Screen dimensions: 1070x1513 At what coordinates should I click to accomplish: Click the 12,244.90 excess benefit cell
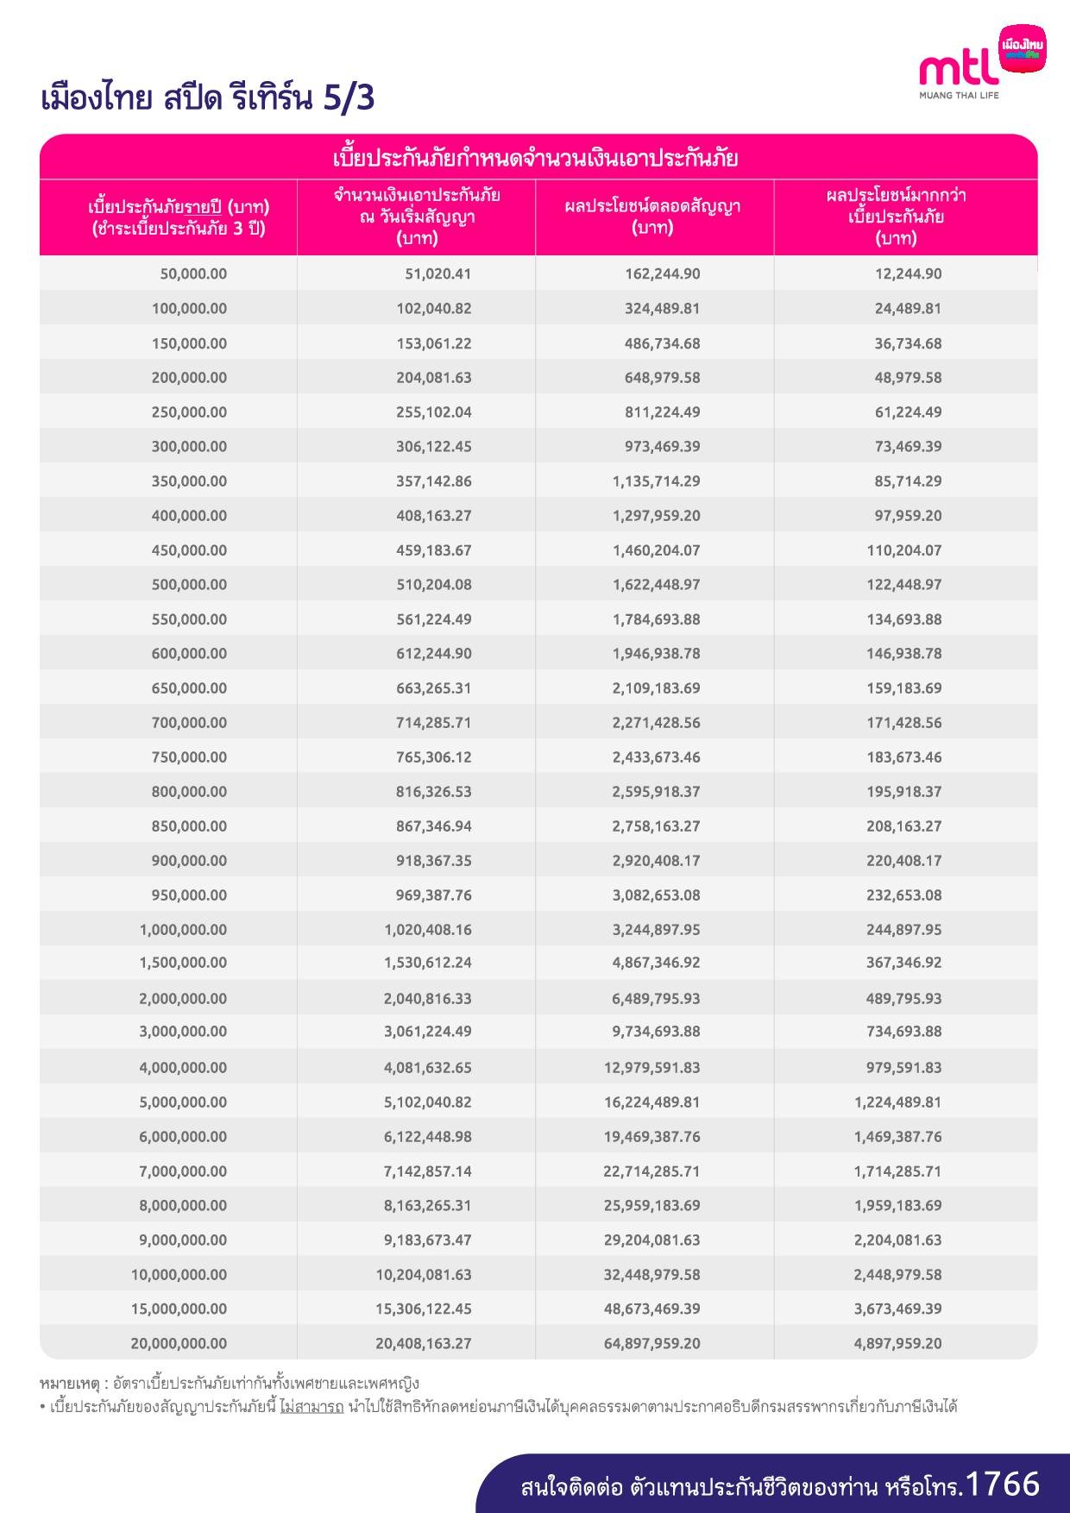click(x=908, y=274)
